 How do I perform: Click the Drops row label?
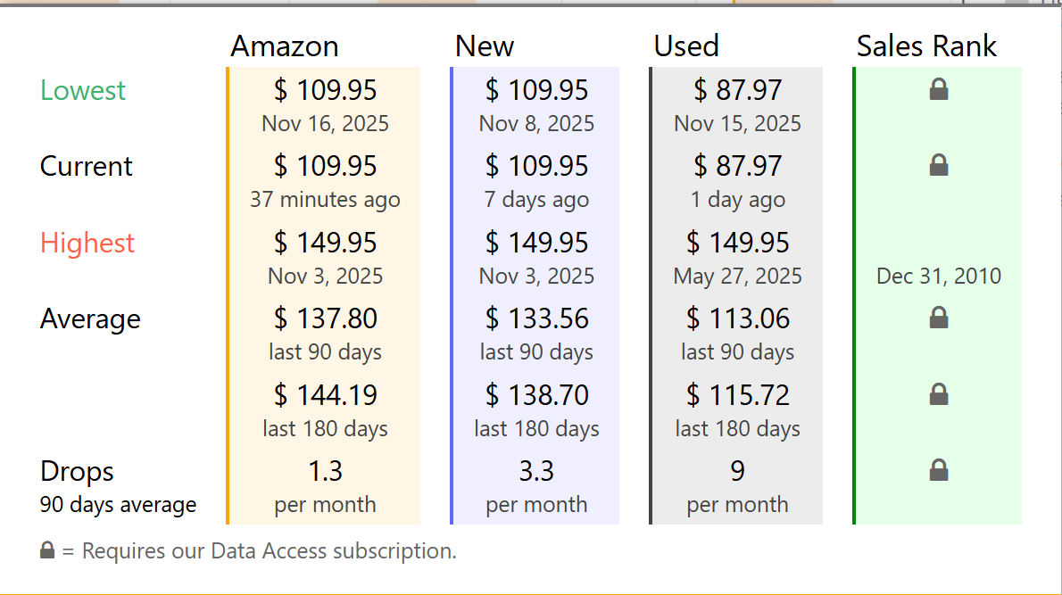(x=77, y=471)
